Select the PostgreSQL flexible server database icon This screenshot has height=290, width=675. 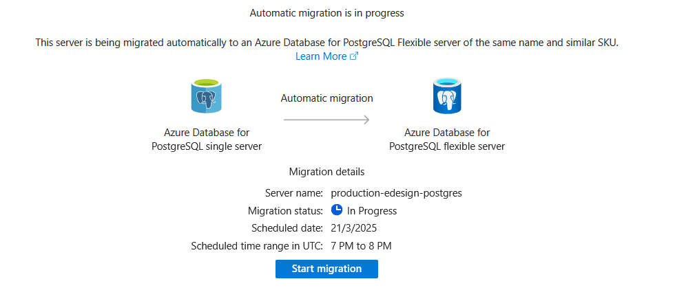447,96
